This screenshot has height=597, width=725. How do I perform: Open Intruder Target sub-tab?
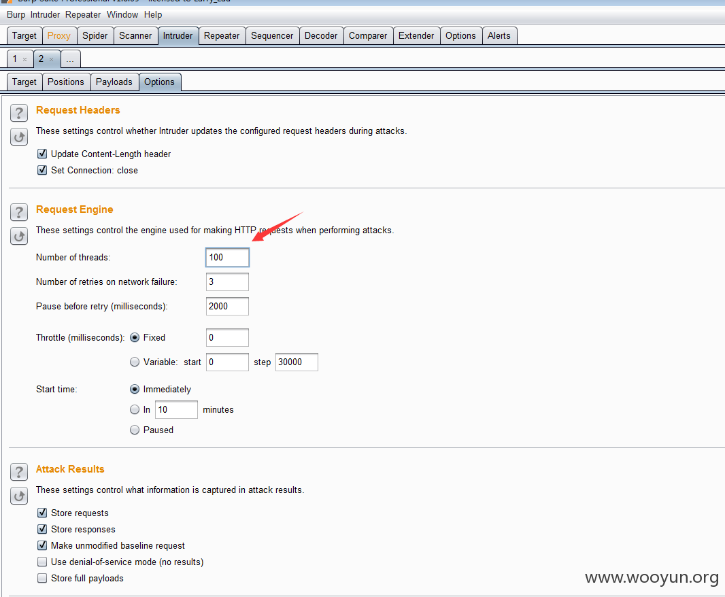click(24, 82)
